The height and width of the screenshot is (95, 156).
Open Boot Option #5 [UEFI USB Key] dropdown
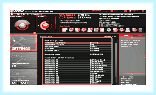[96, 67]
